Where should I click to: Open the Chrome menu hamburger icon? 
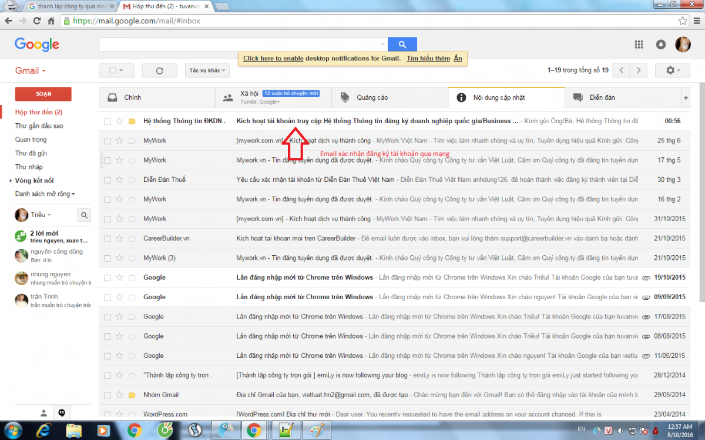pos(696,21)
